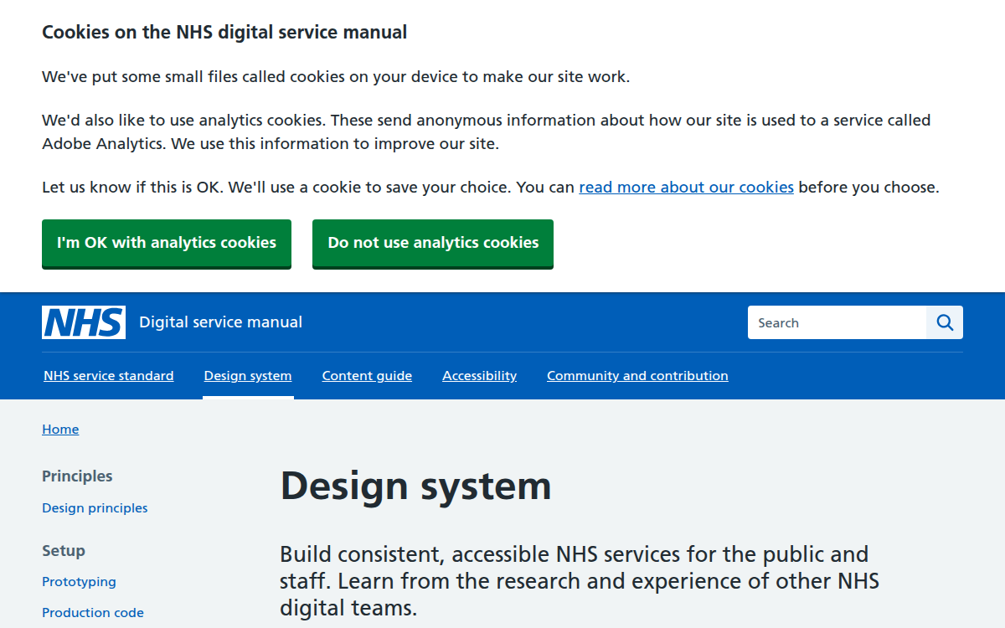Click the Home breadcrumb link
Viewport: 1005px width, 628px height.
[x=60, y=430]
